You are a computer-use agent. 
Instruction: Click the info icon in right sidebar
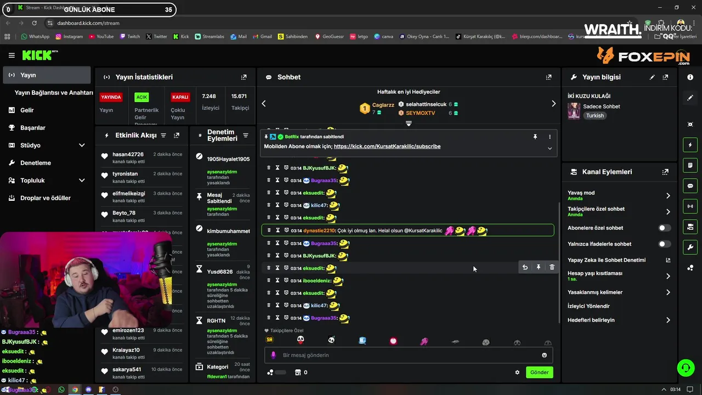(x=690, y=77)
